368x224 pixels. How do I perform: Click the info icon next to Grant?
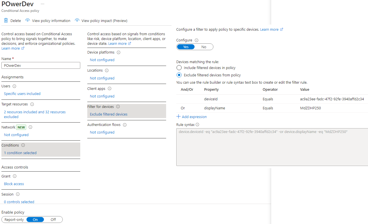point(15,176)
